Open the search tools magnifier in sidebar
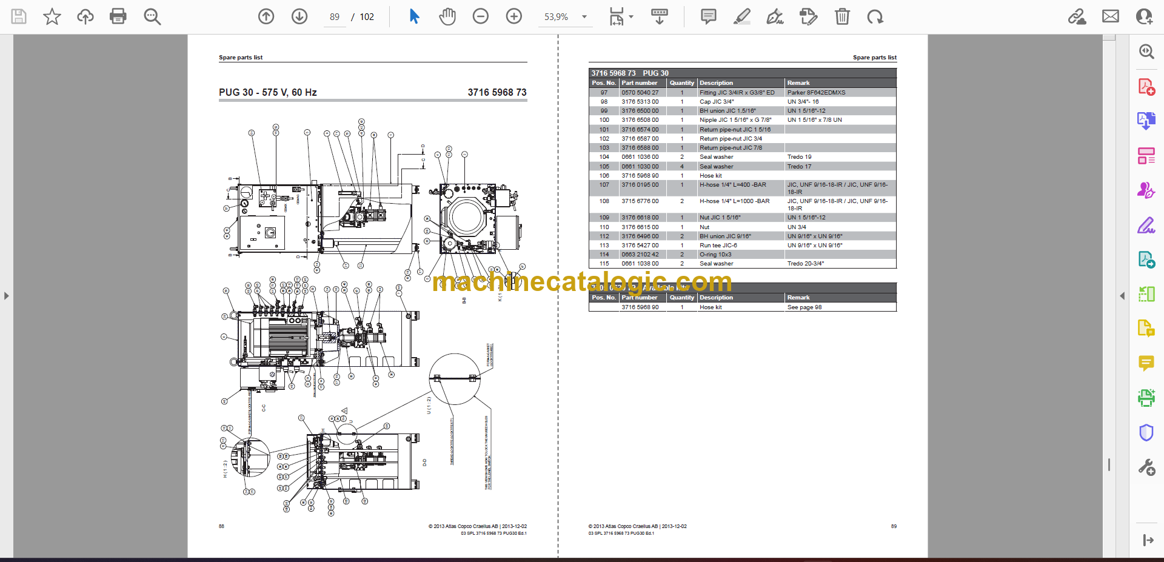This screenshot has height=562, width=1164. pos(1146,52)
